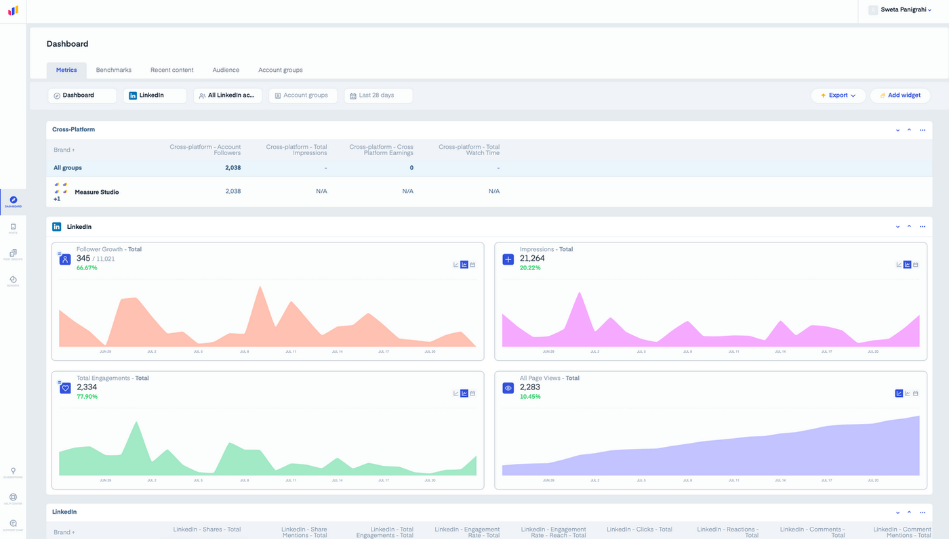
Task: Move Cross-Platform section up with chevron
Action: click(x=909, y=130)
